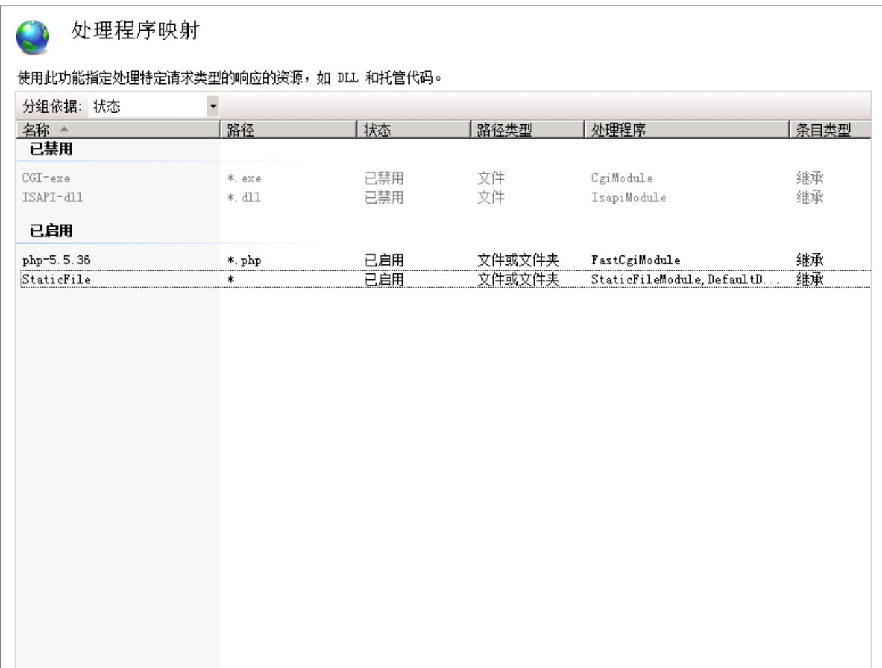Click the *.php path cell
Image resolution: width=882 pixels, height=668 pixels.
click(244, 260)
